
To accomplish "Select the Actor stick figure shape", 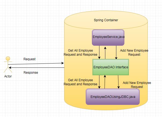I will pyautogui.click(x=8, y=65).
